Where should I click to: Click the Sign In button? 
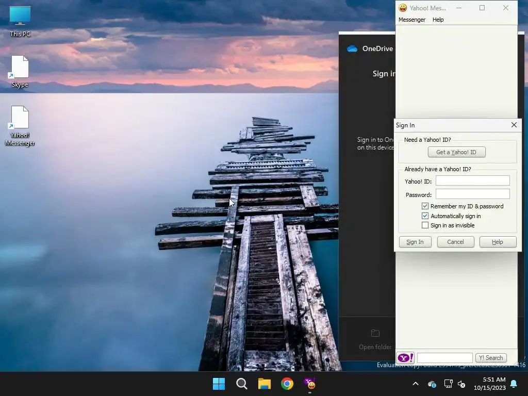[415, 242]
